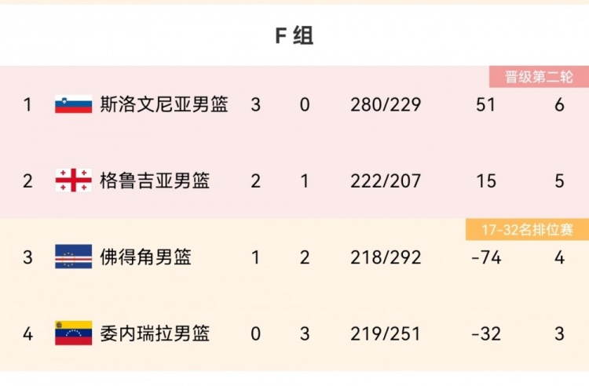Screen dimensions: 589x386
Task: Click Cape Verde's 218/292 score ratio
Action: coord(386,257)
